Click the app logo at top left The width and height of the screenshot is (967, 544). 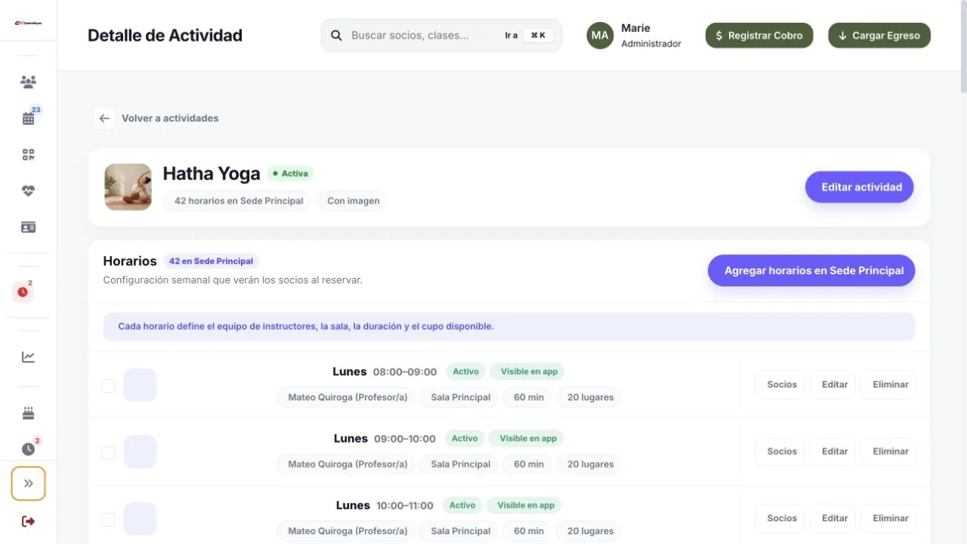click(x=28, y=23)
